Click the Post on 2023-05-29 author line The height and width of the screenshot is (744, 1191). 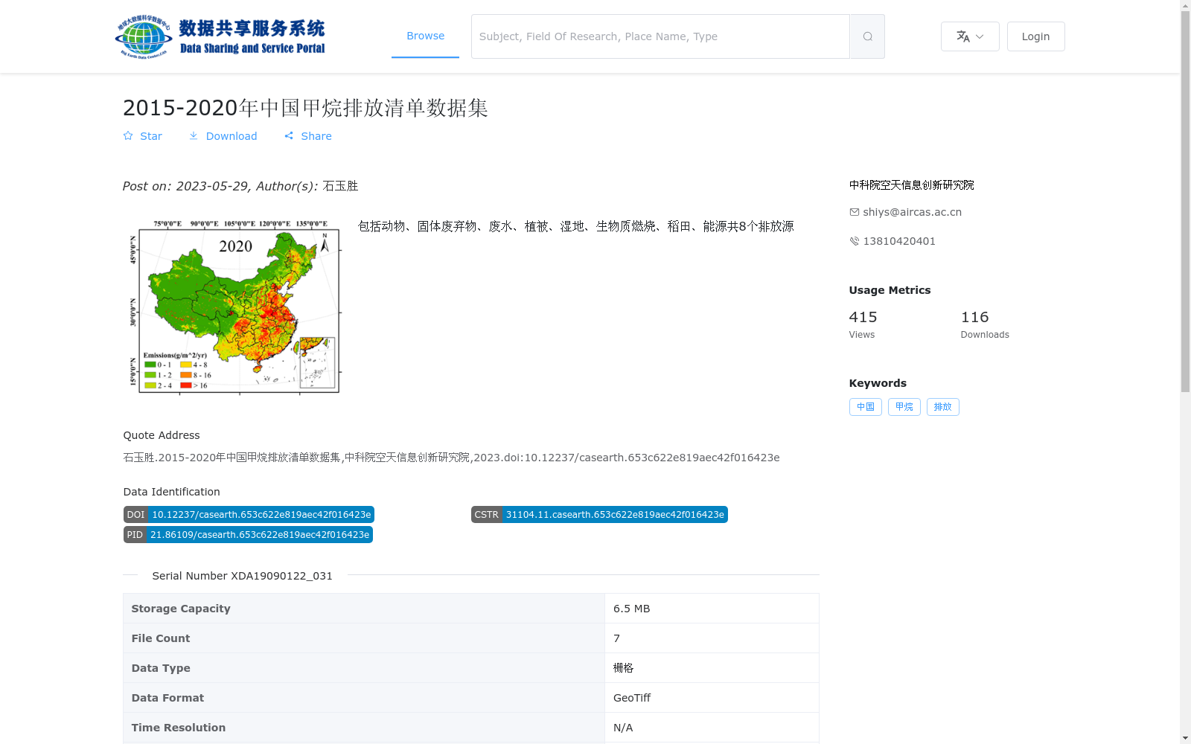click(240, 186)
